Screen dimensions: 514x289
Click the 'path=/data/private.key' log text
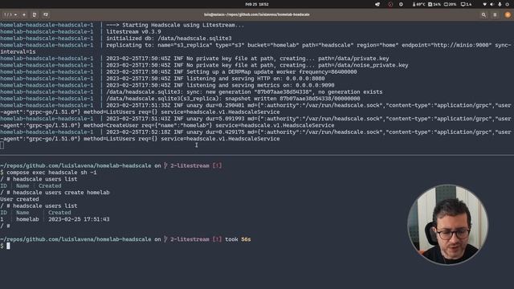(x=353, y=59)
